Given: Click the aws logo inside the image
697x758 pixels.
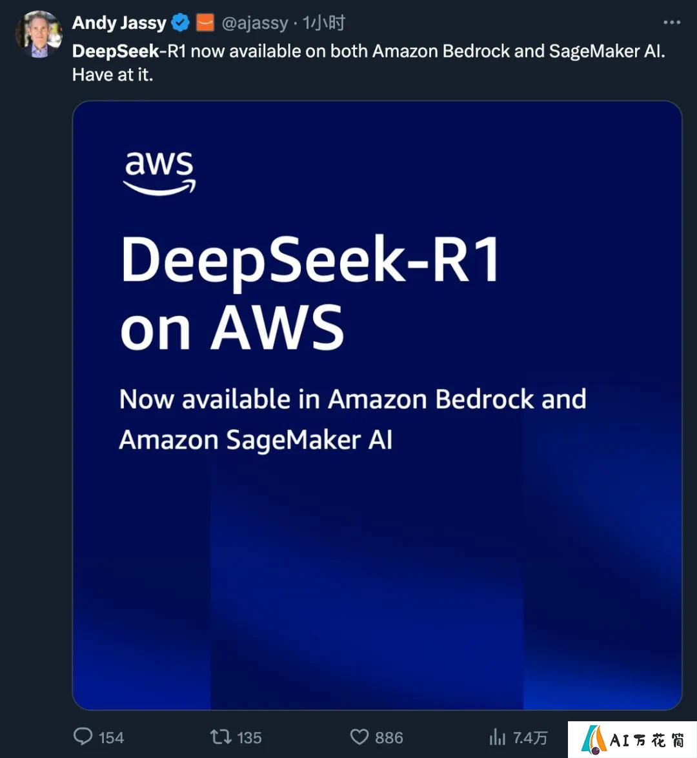Looking at the screenshot, I should click(x=159, y=173).
